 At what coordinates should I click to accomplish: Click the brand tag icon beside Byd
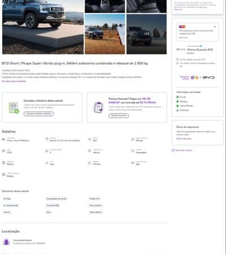tap(90, 139)
